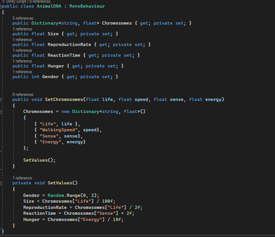Click the 'new' keyword before Dictionary
This screenshot has height=237, width=275.
(65, 112)
